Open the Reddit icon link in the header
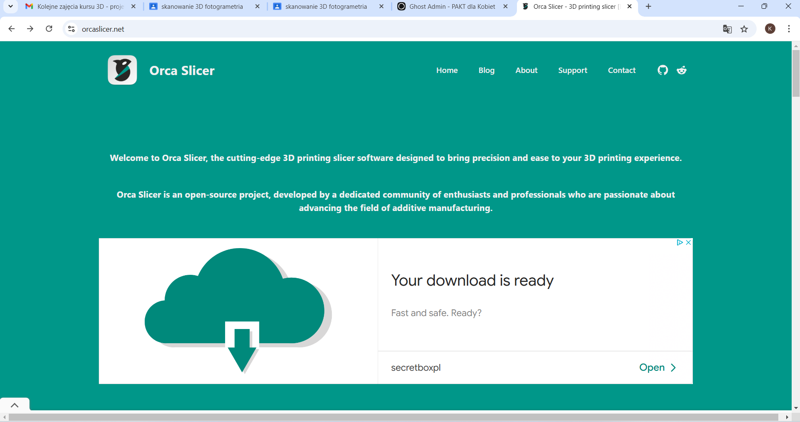 [x=682, y=70]
